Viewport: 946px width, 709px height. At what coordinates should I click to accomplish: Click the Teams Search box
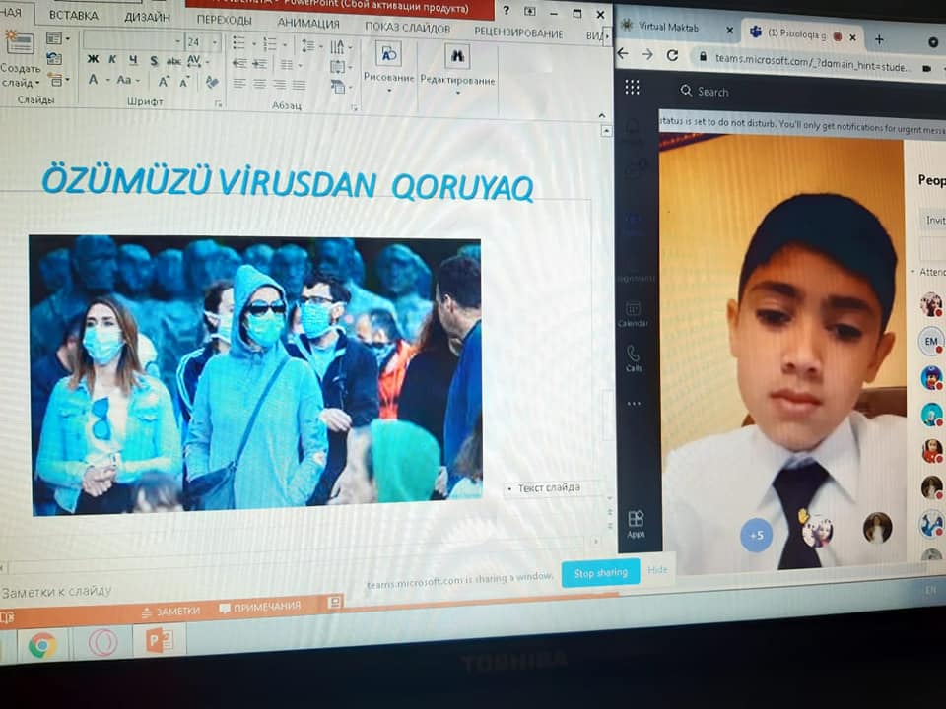[x=704, y=91]
